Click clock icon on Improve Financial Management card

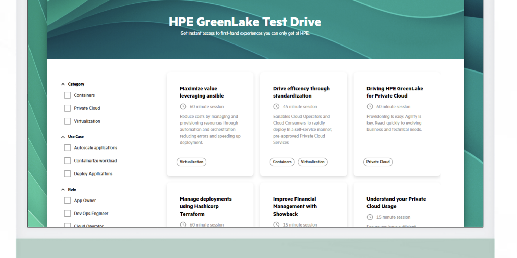point(276,224)
